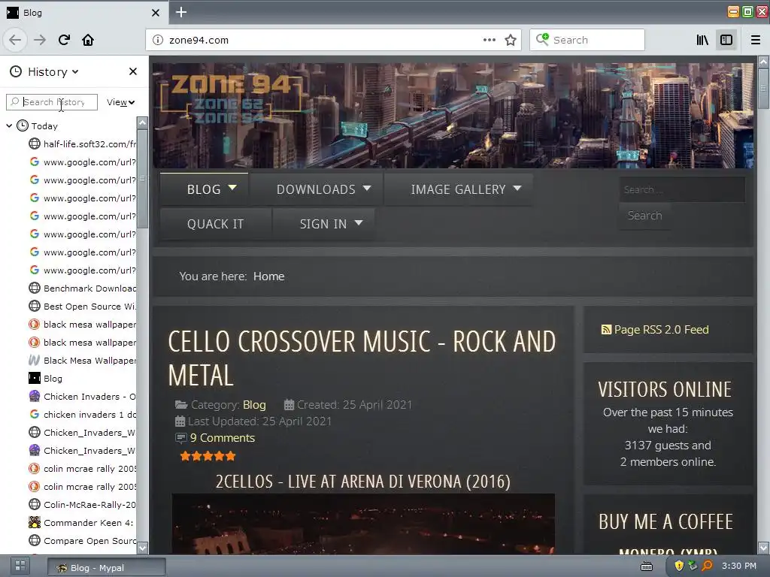
Task: Open Cello Crossover Music article title
Action: click(x=362, y=358)
